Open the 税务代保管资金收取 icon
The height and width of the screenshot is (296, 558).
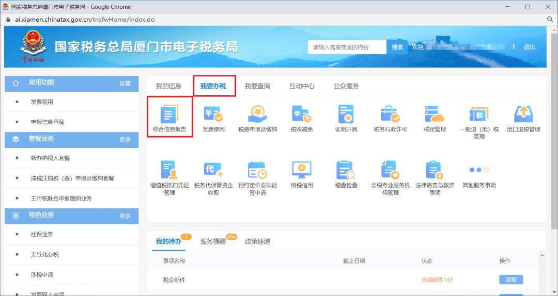click(213, 170)
